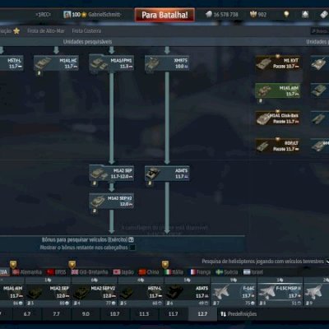Click crew number 3 icon
The width and height of the screenshot is (329, 329).
coord(30,304)
